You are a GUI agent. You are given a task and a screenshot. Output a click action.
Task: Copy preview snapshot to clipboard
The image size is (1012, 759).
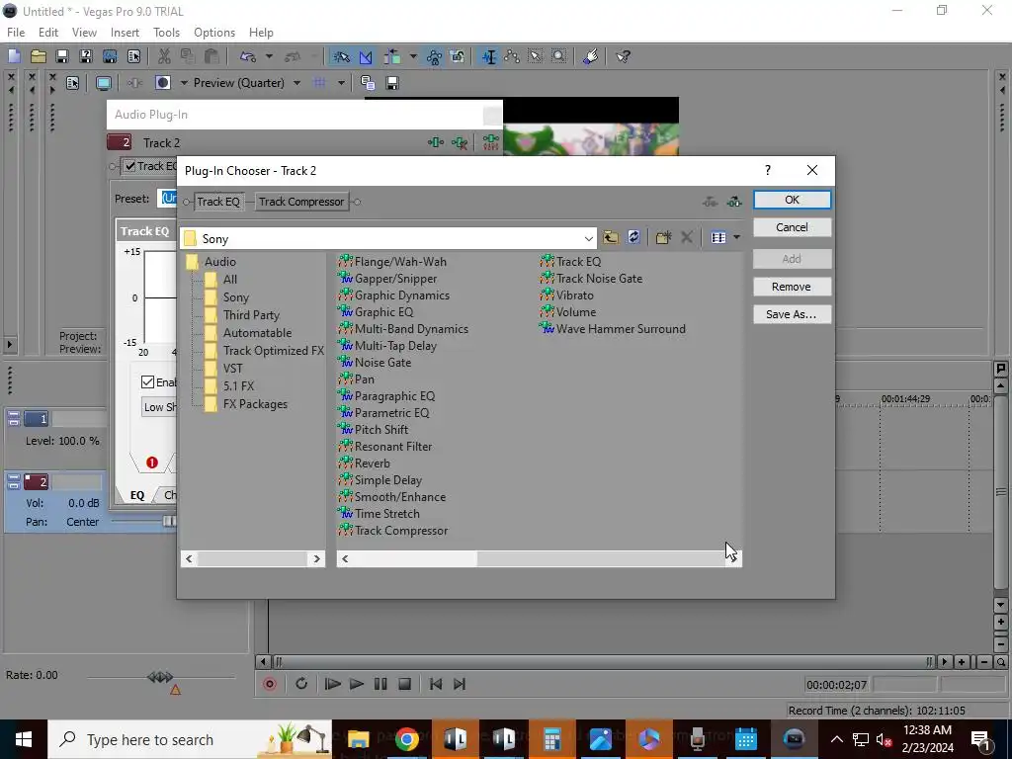(x=368, y=83)
